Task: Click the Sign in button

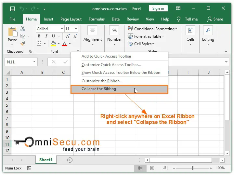Action: [x=158, y=8]
